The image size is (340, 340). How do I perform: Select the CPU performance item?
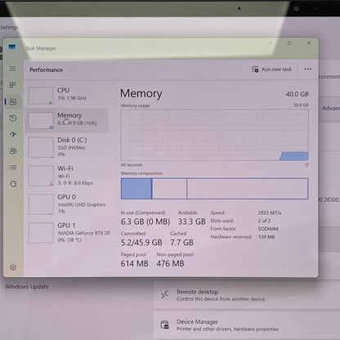point(67,96)
